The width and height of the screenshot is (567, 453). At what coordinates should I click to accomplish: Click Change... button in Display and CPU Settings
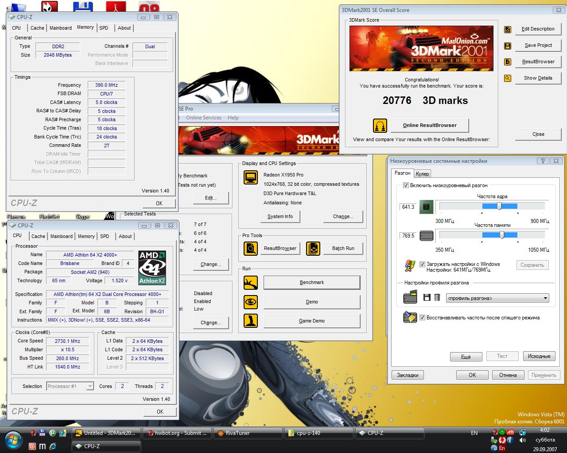coord(343,216)
